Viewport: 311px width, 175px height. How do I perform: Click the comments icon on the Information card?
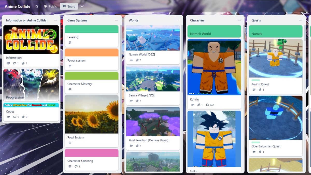point(15,63)
